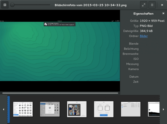167x124 pixels.
Task: Click the Typ value PNG-Bild
Action: pyautogui.click(x=146, y=26)
